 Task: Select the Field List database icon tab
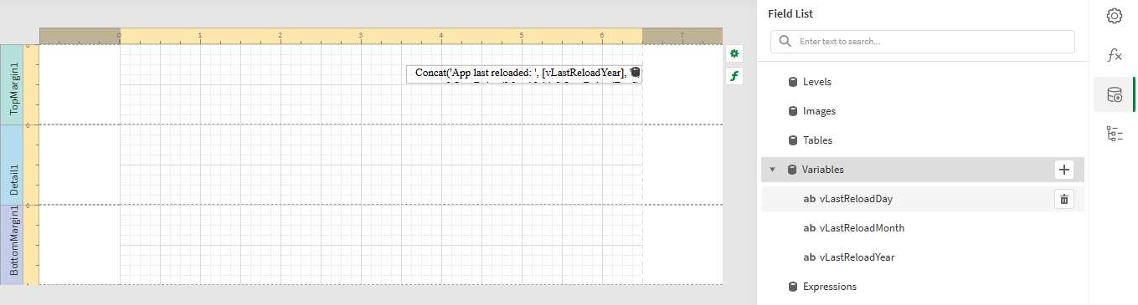pyautogui.click(x=1114, y=94)
